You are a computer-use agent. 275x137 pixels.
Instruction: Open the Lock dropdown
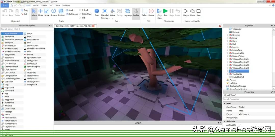tap(70, 10)
